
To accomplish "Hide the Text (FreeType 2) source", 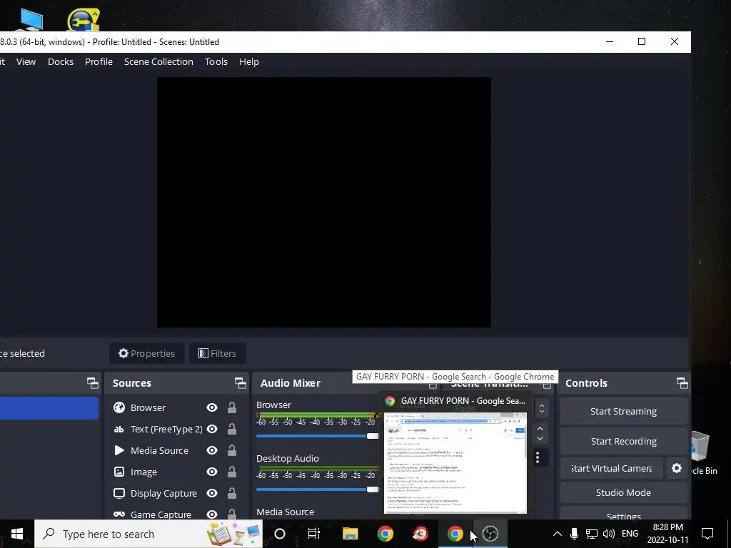I will click(212, 429).
